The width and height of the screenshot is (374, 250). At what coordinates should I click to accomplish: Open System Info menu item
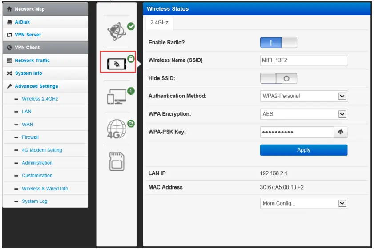click(45, 73)
